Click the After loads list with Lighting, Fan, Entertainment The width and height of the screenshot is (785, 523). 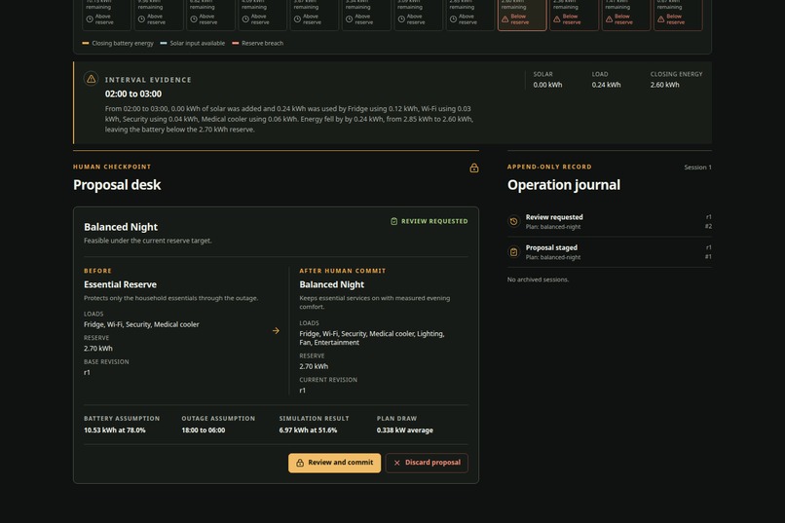pyautogui.click(x=371, y=338)
